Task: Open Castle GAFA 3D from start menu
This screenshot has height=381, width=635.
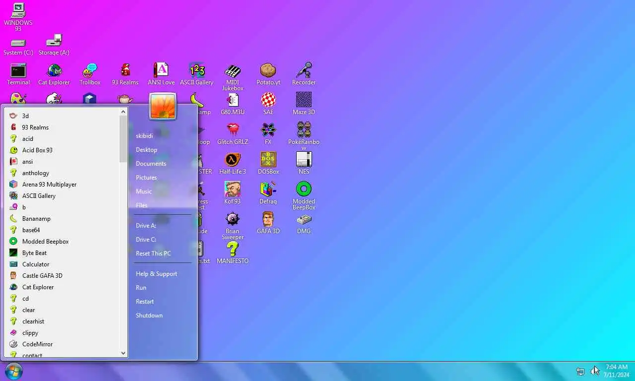Action: tap(62, 275)
